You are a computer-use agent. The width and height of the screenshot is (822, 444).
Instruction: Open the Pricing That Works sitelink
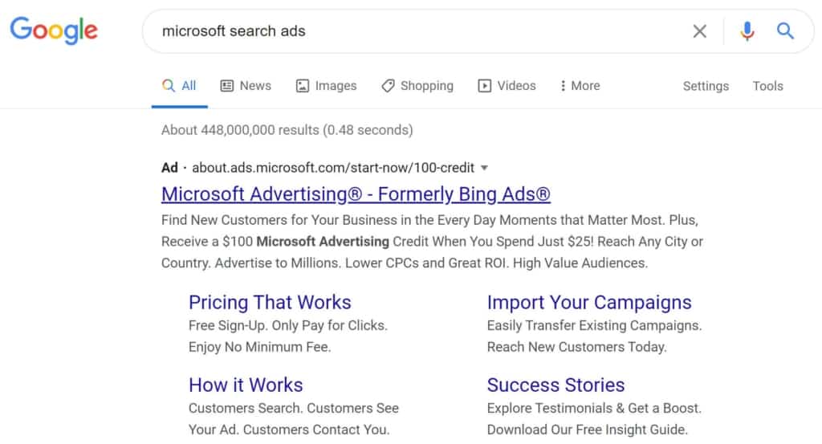coord(270,303)
